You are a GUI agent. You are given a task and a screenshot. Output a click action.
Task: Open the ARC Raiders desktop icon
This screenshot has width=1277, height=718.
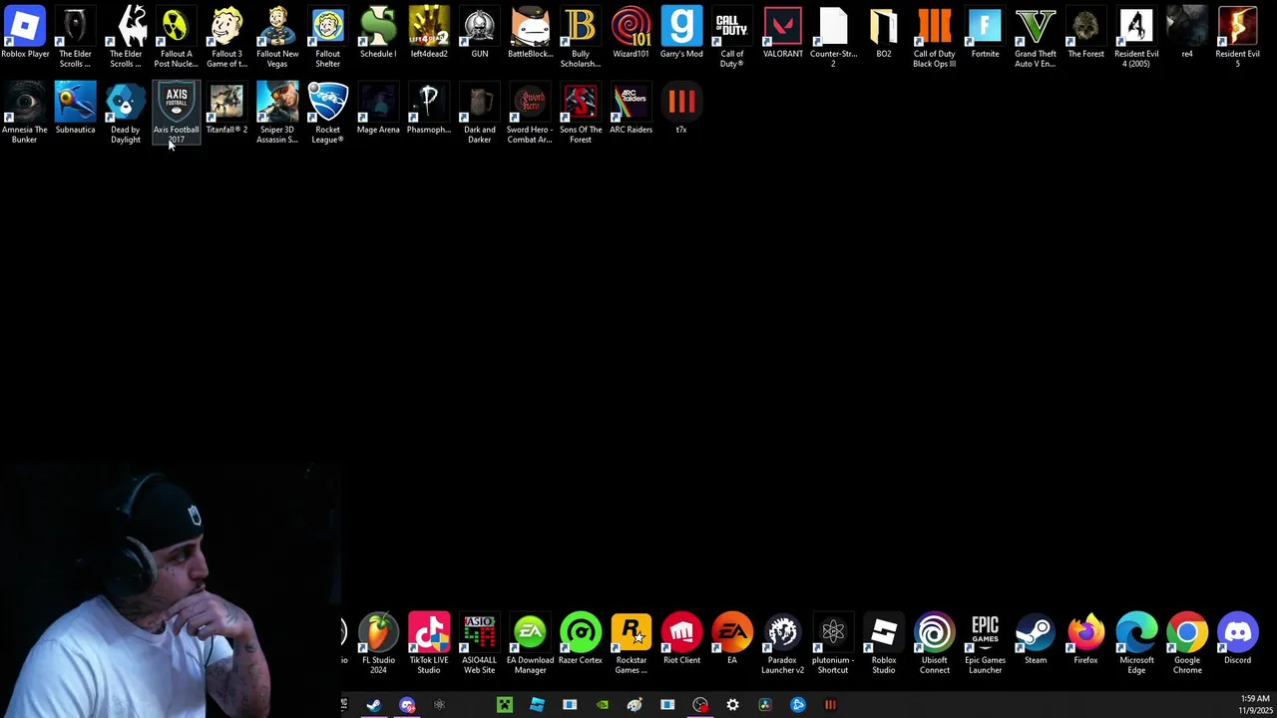click(631, 110)
